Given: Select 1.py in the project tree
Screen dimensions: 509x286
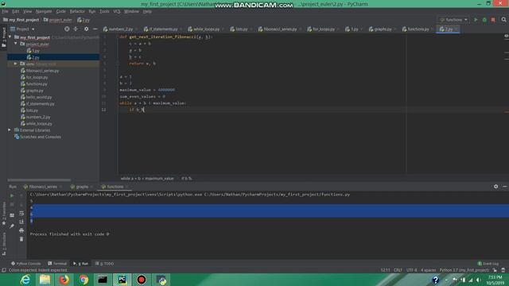Looking at the screenshot, I should click(x=35, y=51).
